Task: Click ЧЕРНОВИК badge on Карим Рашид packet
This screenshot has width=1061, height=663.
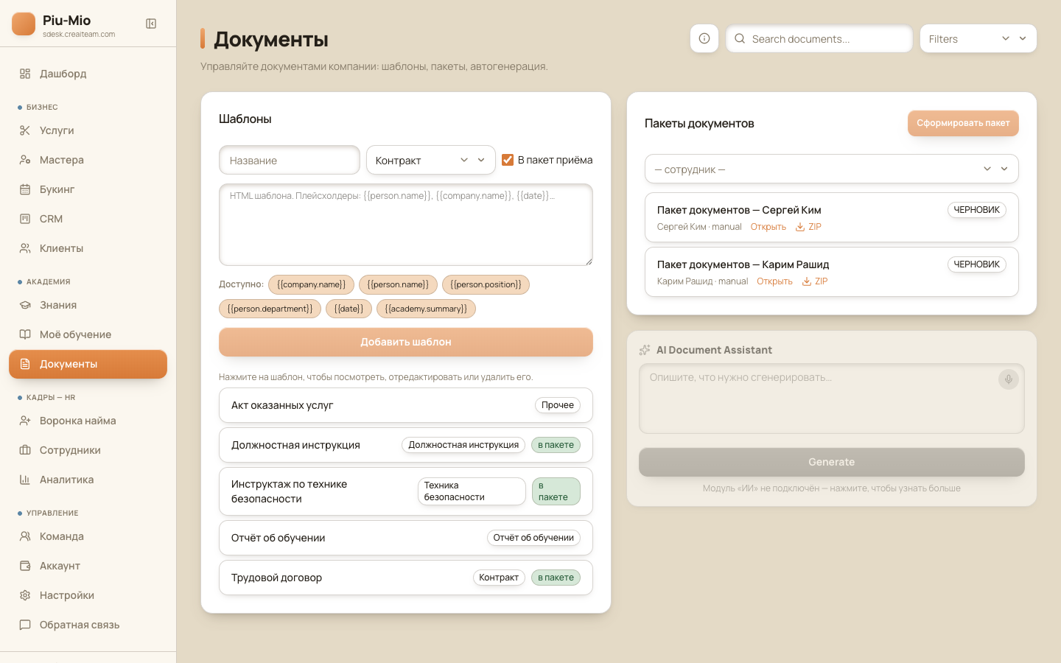Action: (977, 264)
